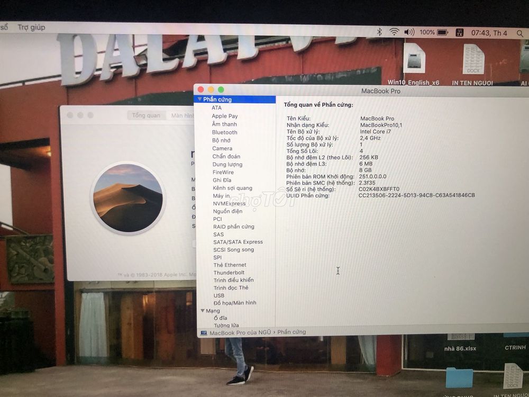Open Spotlight search magnifier

520,33
